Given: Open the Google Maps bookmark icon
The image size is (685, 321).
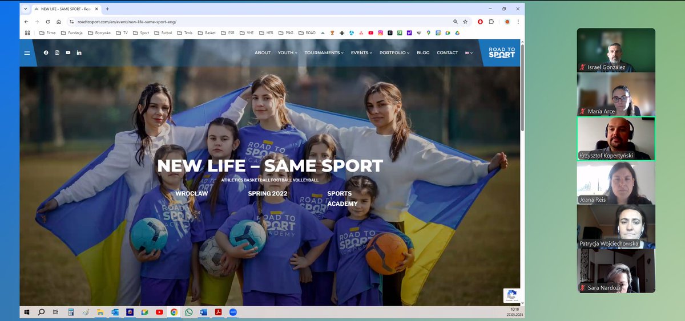Looking at the screenshot, I should pyautogui.click(x=428, y=33).
